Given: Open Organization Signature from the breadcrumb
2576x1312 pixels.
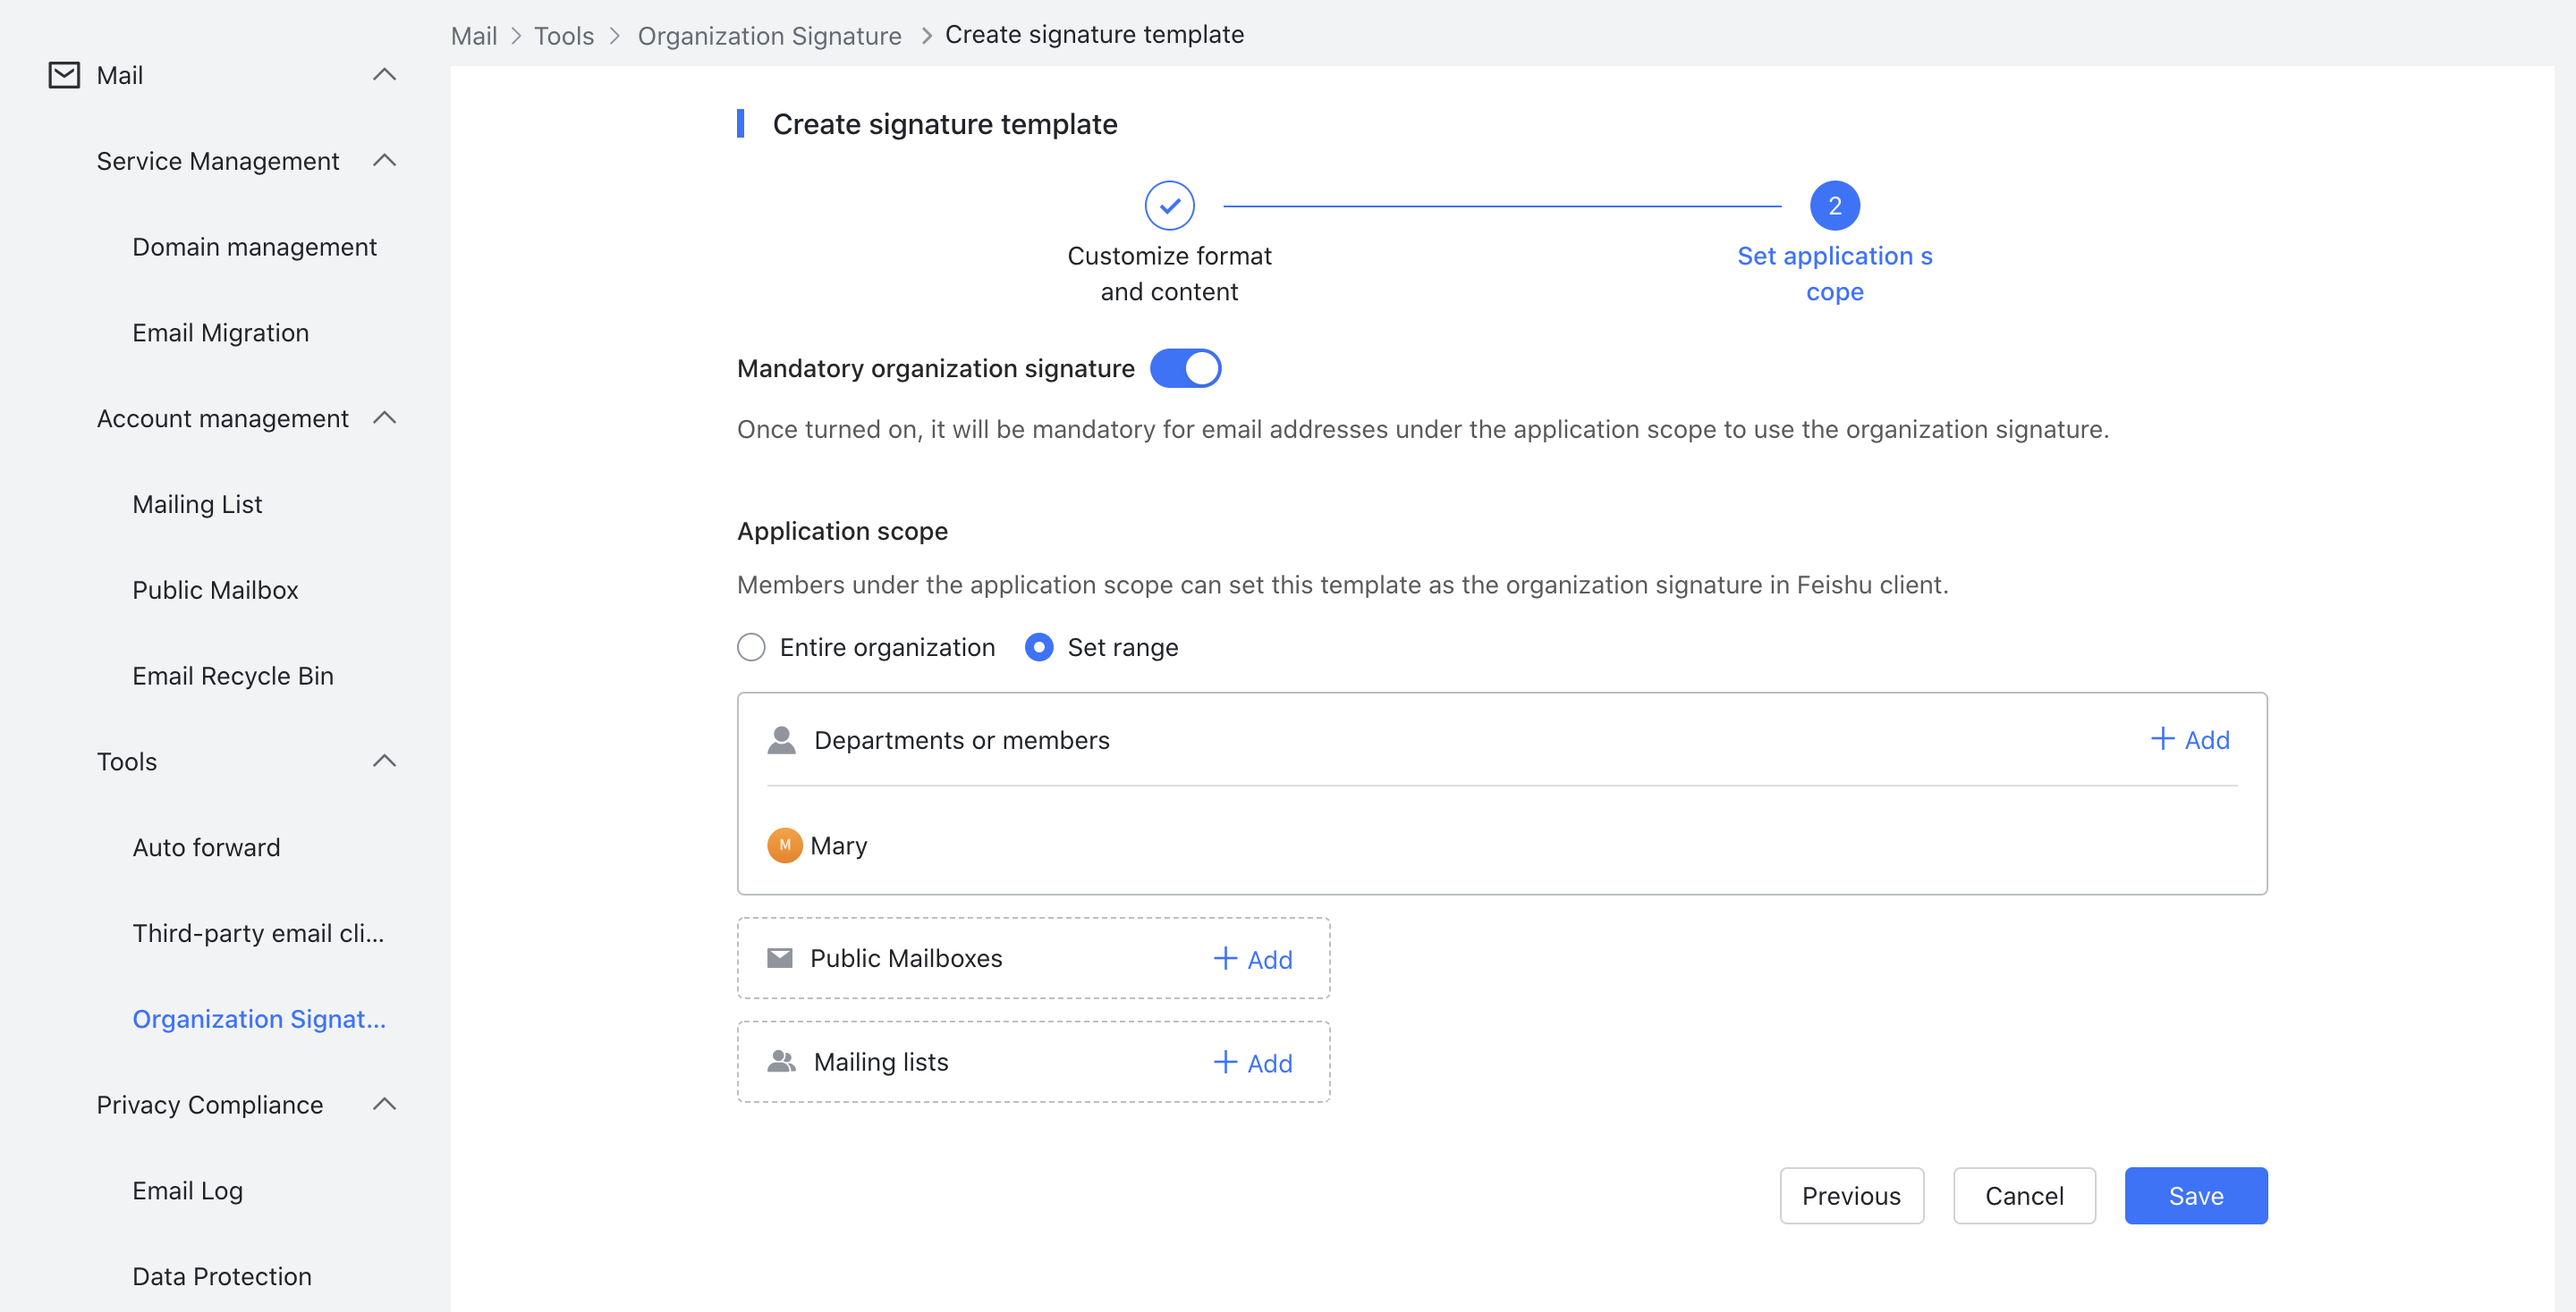Looking at the screenshot, I should [770, 34].
